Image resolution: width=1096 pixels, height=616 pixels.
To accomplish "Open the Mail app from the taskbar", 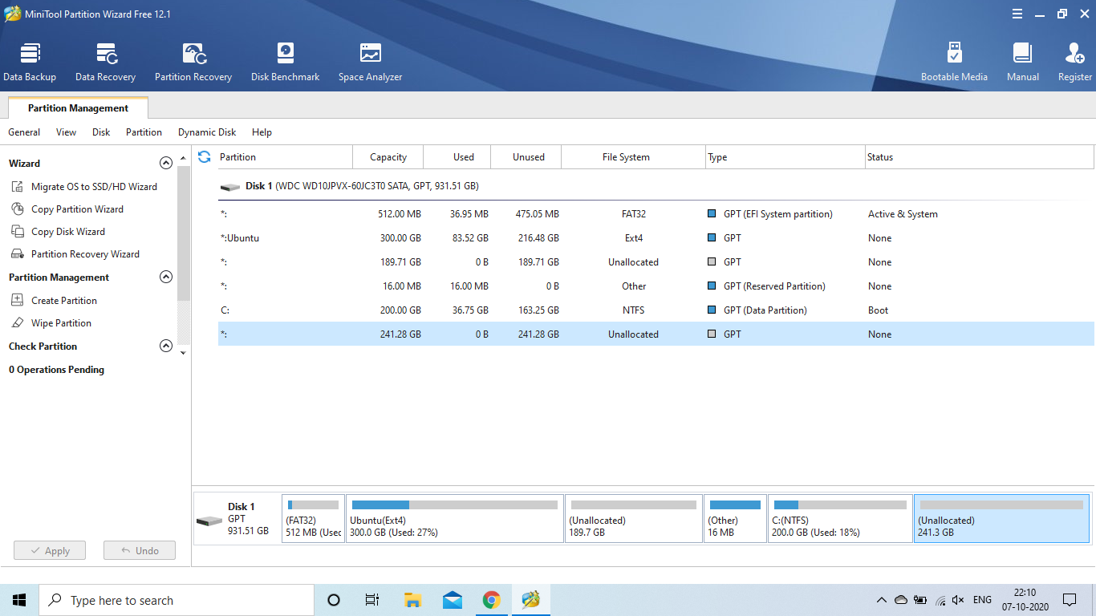I will [452, 600].
